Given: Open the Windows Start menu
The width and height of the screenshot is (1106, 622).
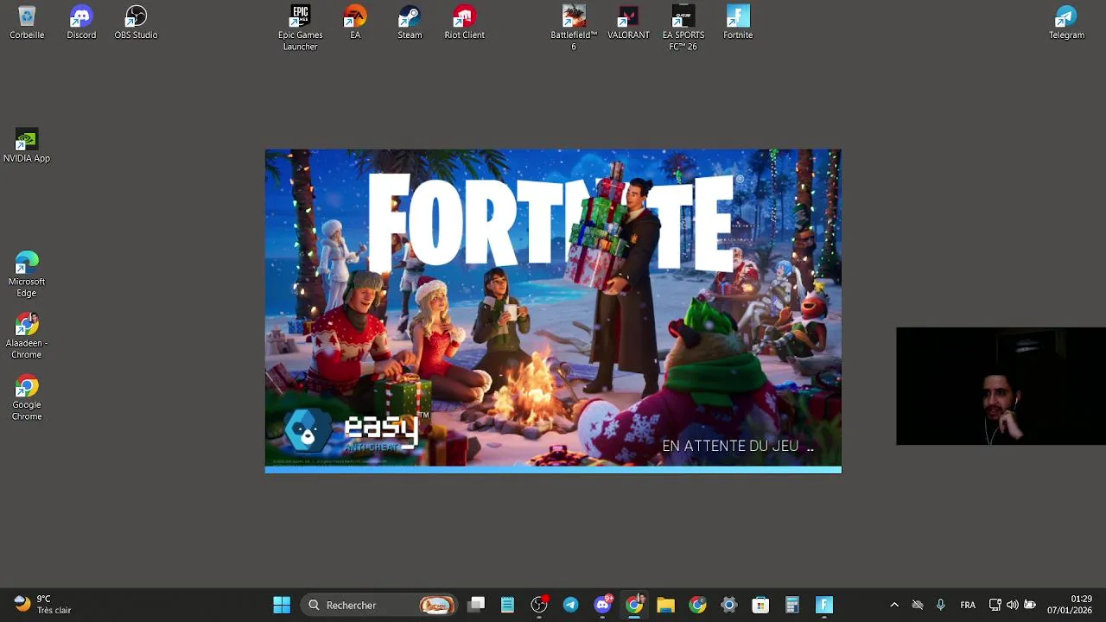Looking at the screenshot, I should (282, 605).
